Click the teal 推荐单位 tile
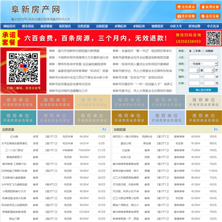This screenshot has height=222, width=222. [18, 118]
